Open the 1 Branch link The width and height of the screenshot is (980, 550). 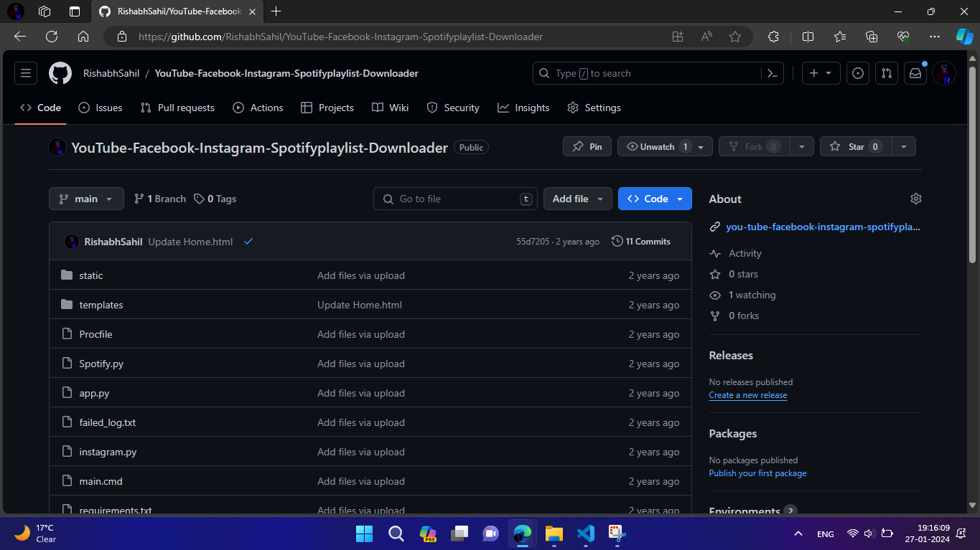coord(160,199)
